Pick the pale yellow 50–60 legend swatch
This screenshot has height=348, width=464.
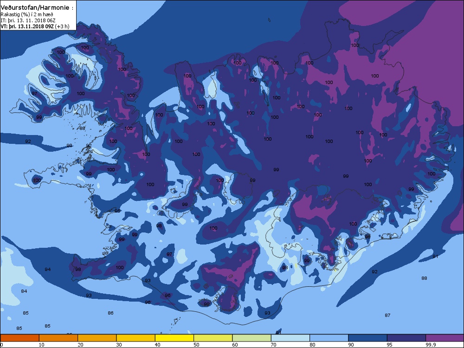[x=213, y=338]
